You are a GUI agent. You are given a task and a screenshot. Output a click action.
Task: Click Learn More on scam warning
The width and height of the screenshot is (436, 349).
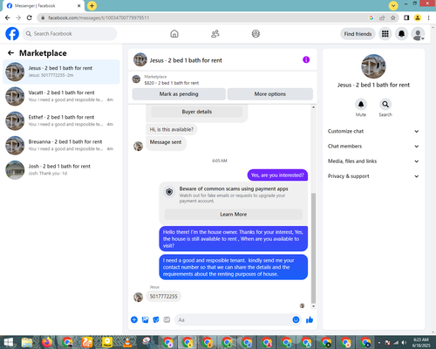coord(234,215)
